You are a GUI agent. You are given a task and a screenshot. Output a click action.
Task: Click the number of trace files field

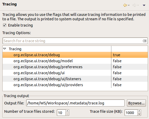[x=61, y=112]
